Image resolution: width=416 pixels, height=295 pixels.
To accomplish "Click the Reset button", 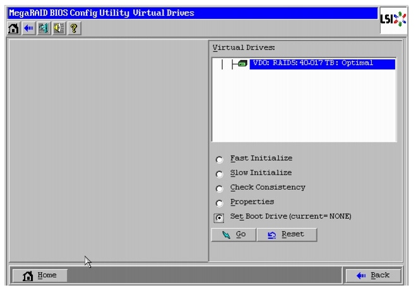I will pos(287,234).
